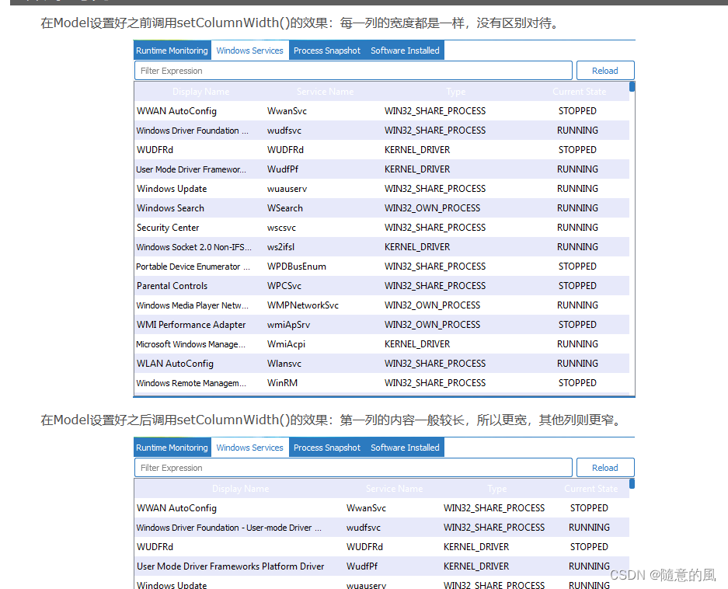The image size is (728, 589).
Task: Focus the Filter Expression field in lower screenshot
Action: (354, 468)
